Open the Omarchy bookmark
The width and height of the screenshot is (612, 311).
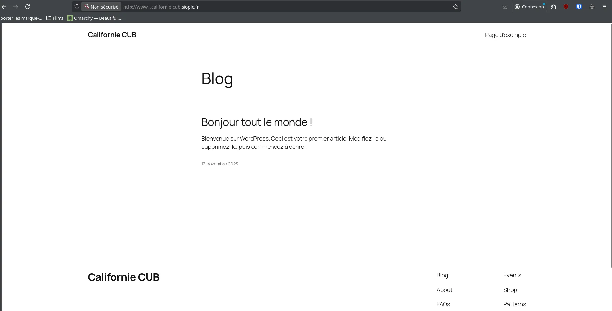[x=94, y=18]
